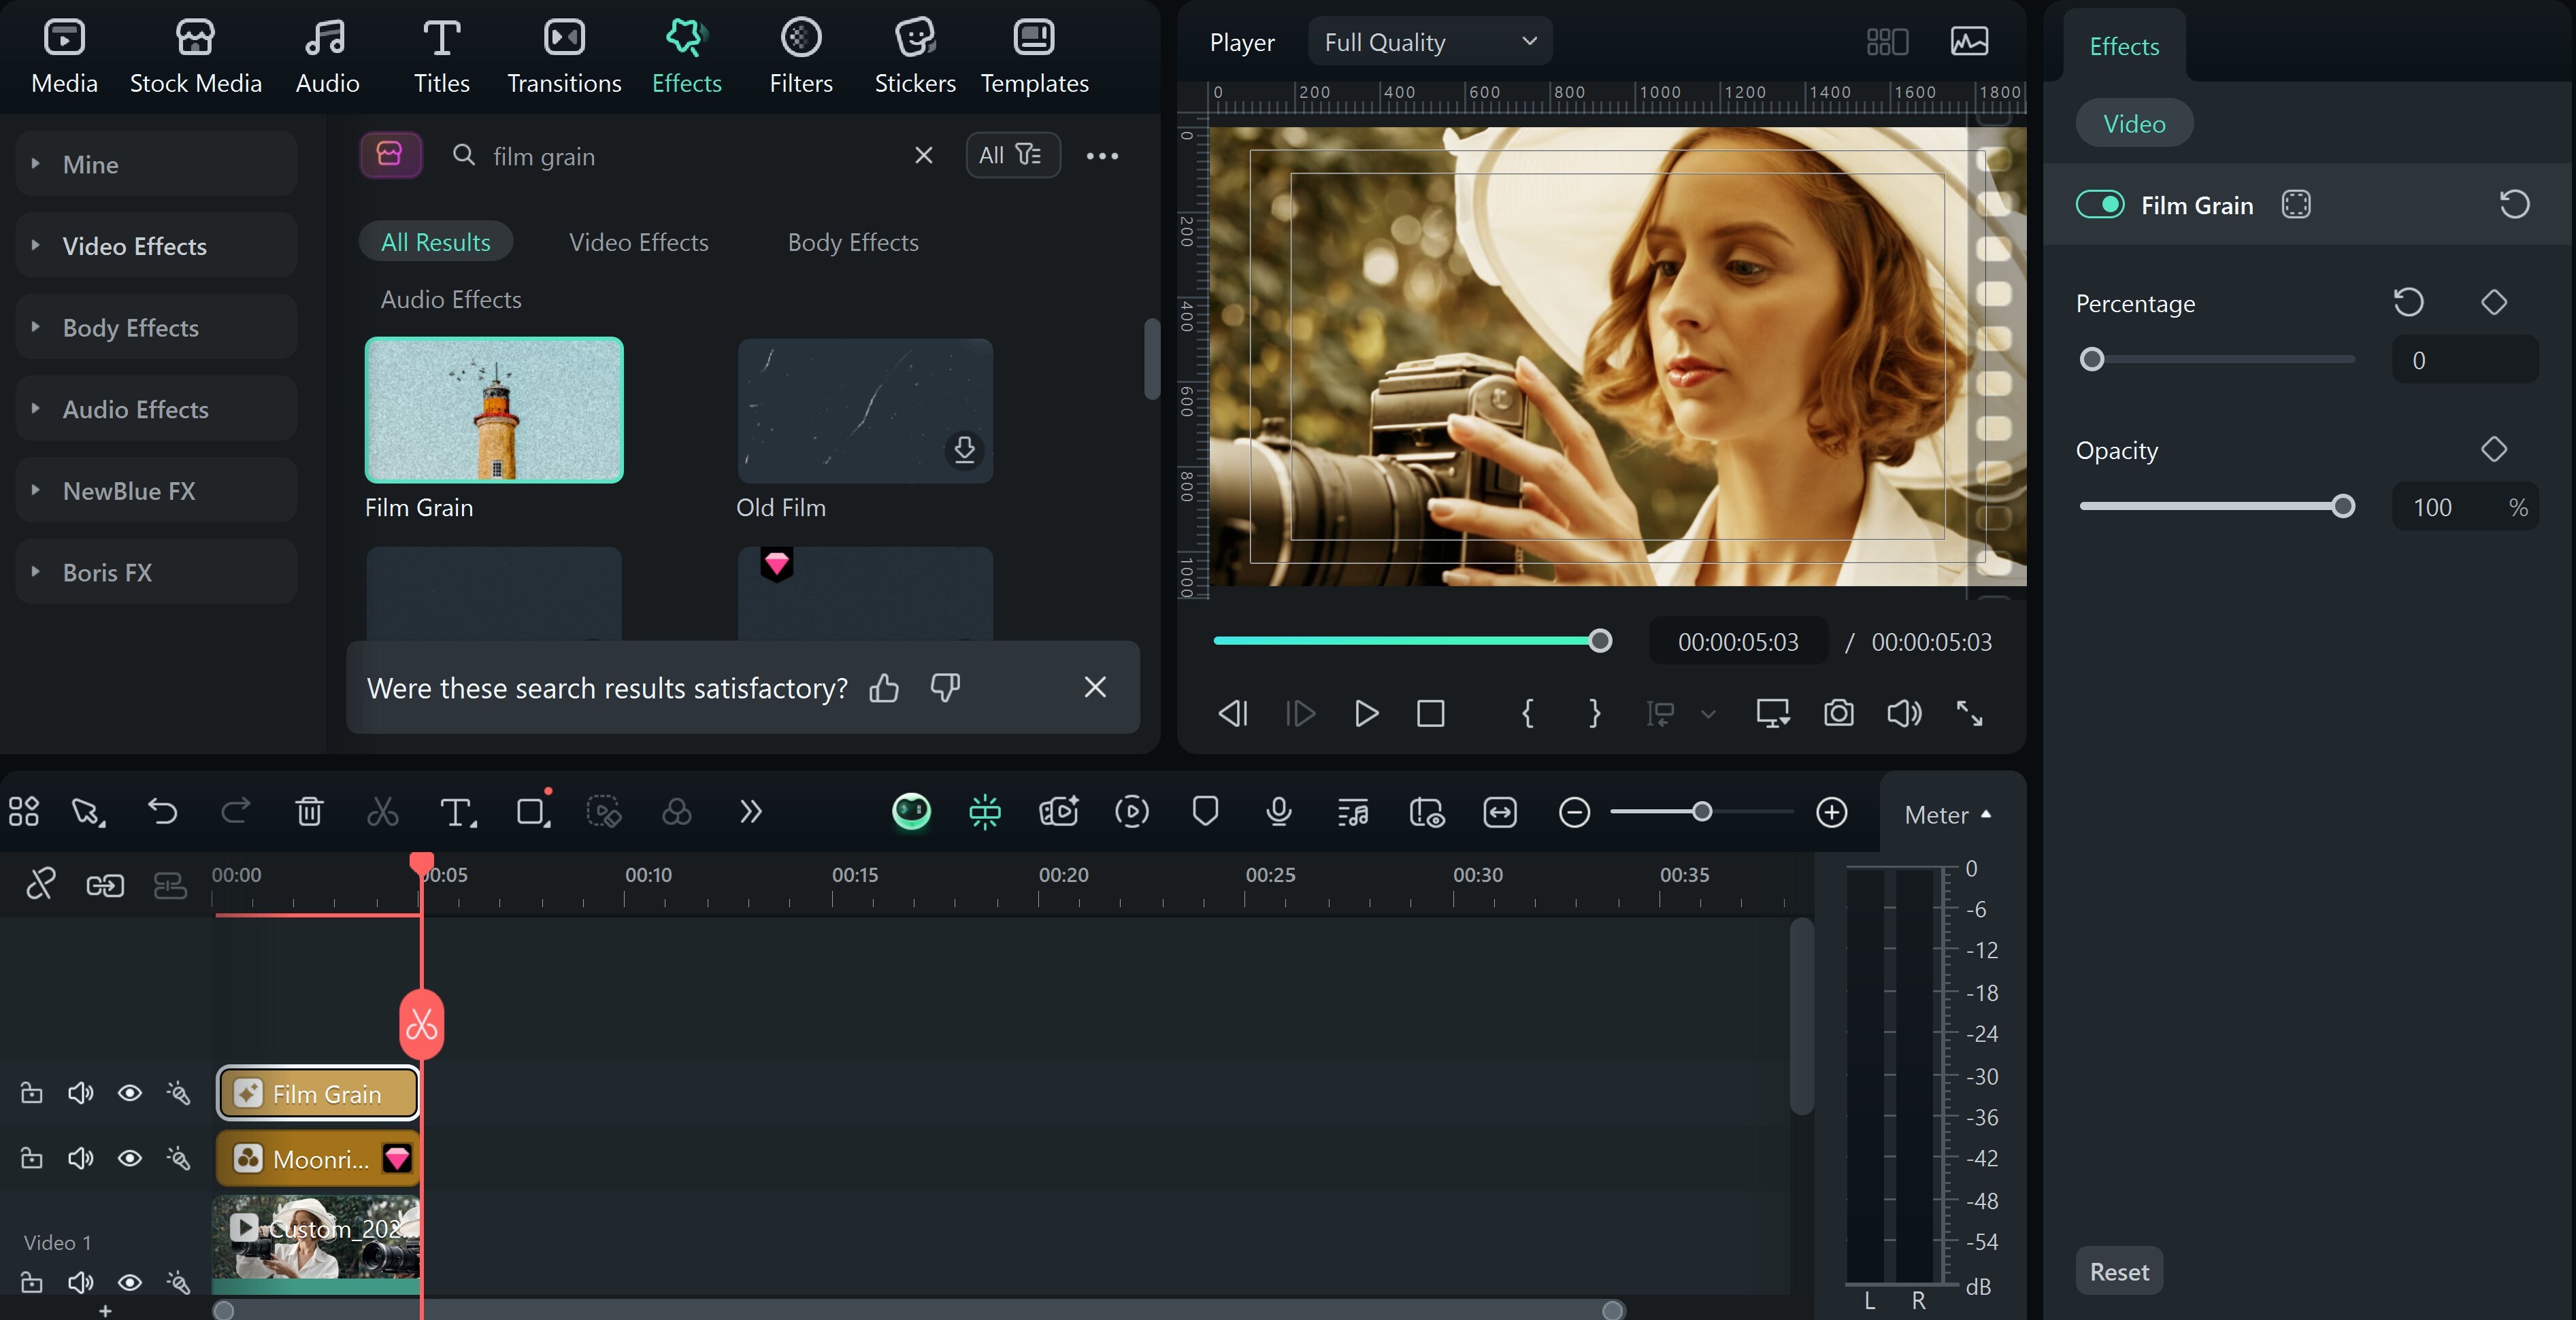Mute the Film Grain track
Screen dimensions: 2576x1320
click(x=80, y=1093)
